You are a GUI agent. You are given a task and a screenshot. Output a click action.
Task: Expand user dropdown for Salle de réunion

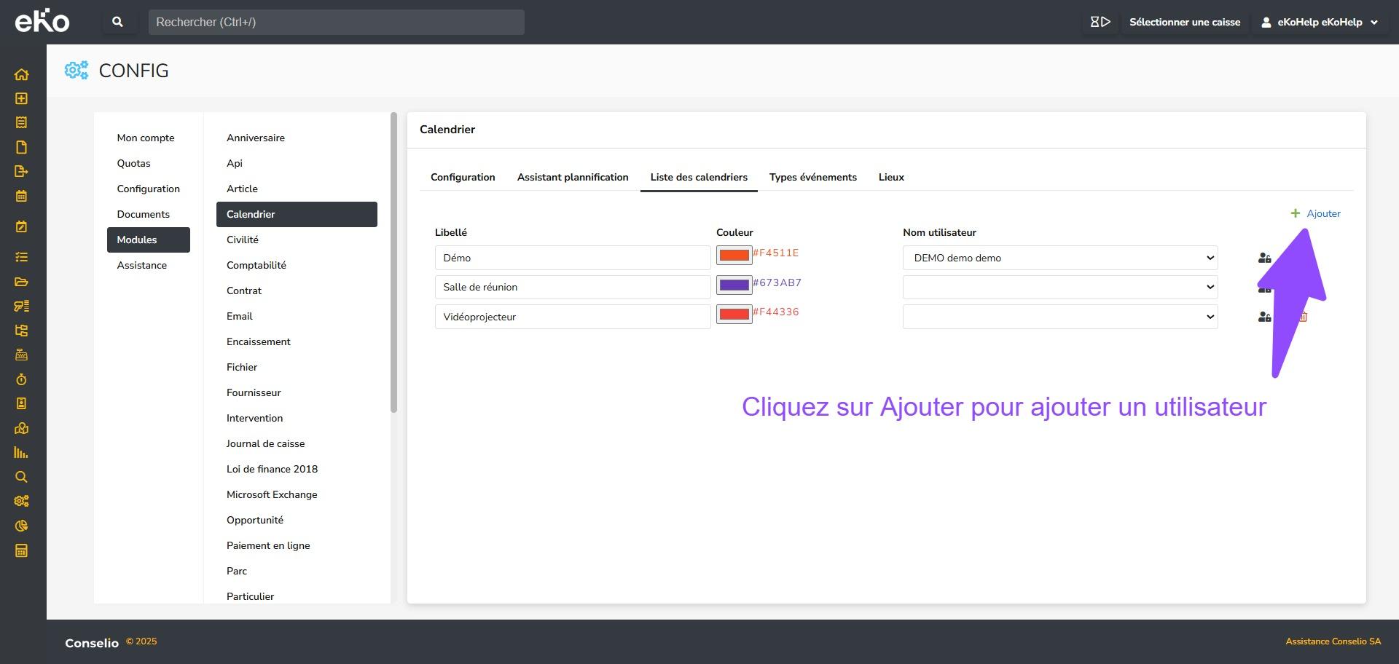pos(1059,287)
